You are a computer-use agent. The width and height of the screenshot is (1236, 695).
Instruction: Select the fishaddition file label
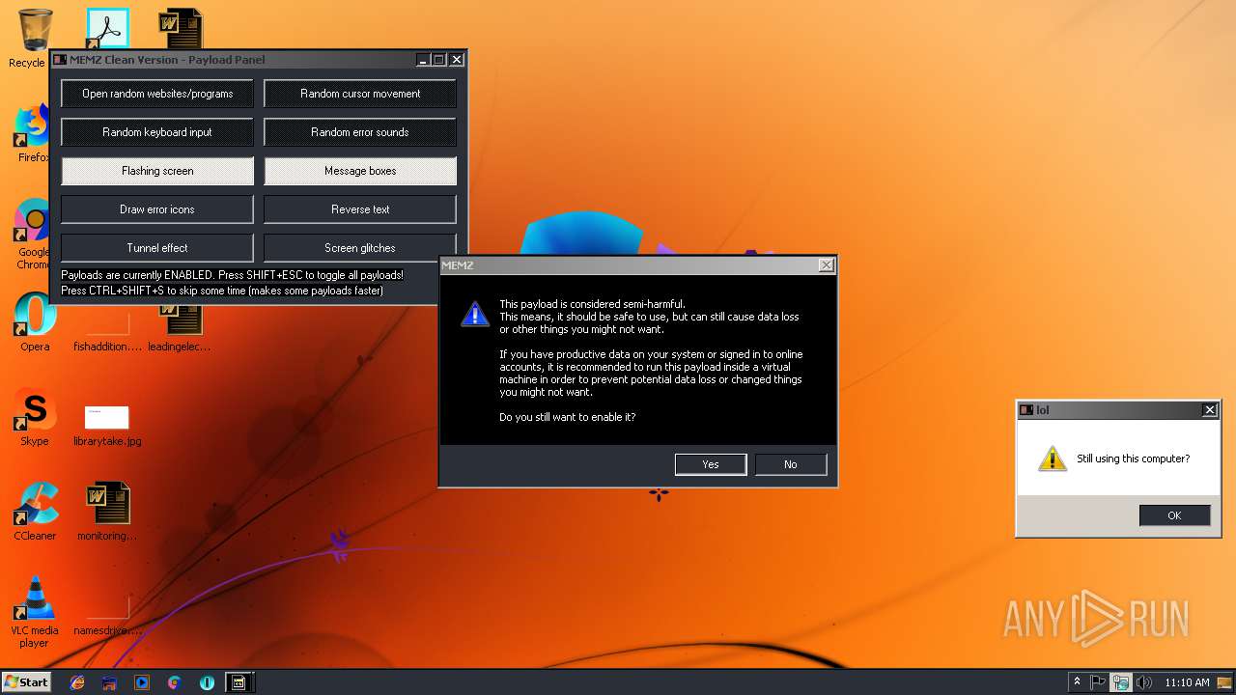coord(107,347)
